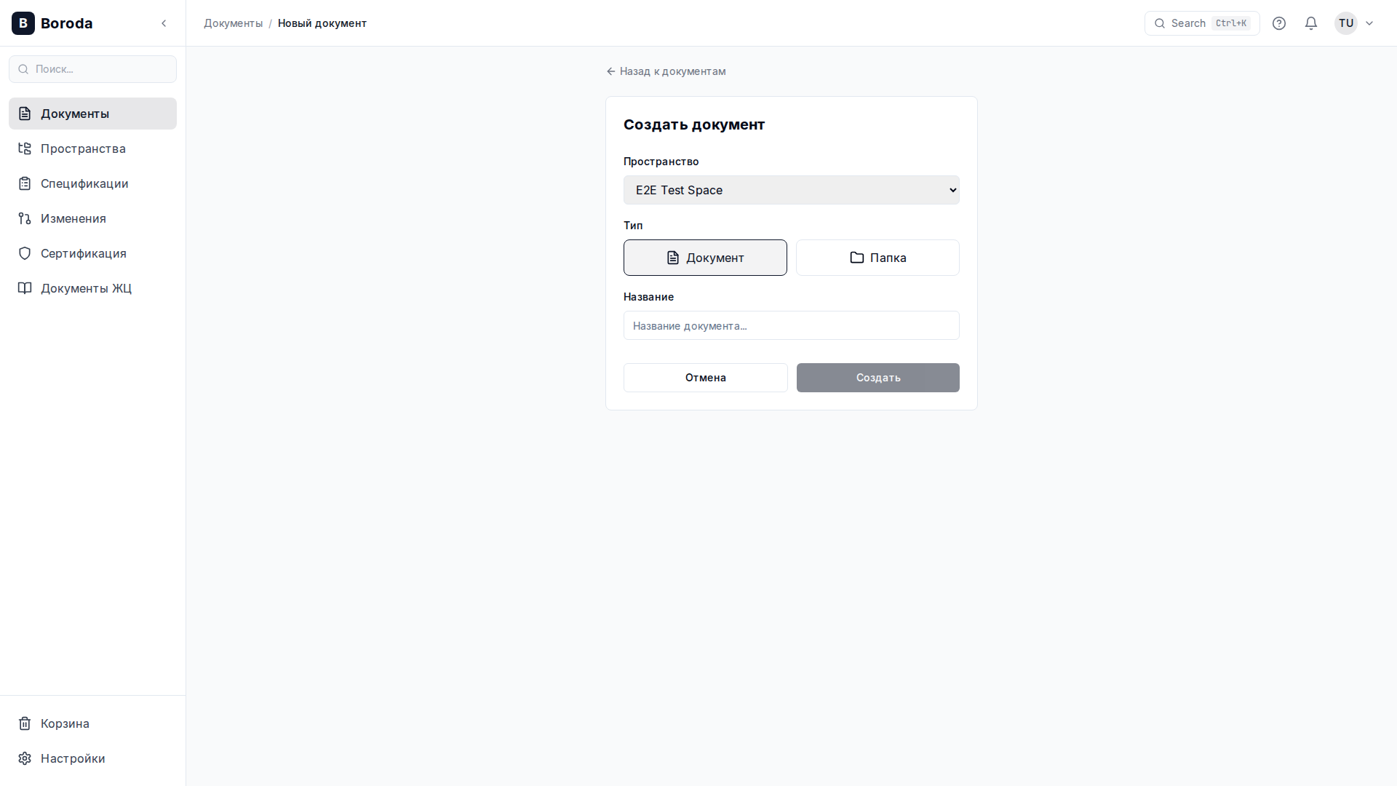Image resolution: width=1397 pixels, height=786 pixels.
Task: Open Настройки gear icon
Action: 25,758
